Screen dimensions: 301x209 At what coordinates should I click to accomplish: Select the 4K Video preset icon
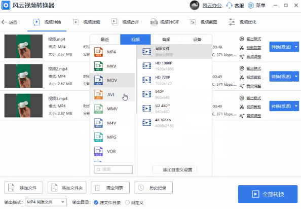(147, 123)
